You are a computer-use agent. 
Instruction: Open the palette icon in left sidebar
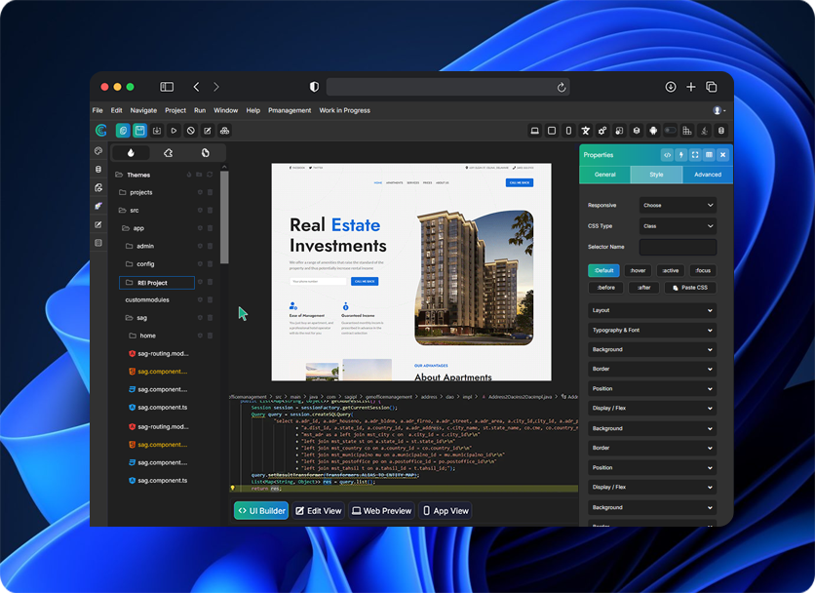98,151
